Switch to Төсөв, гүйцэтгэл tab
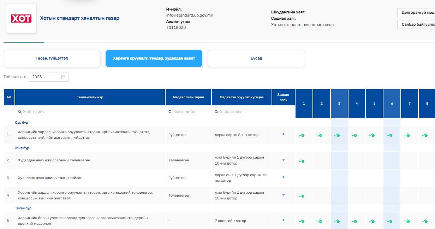Image resolution: width=435 pixels, height=229 pixels. pos(52,58)
